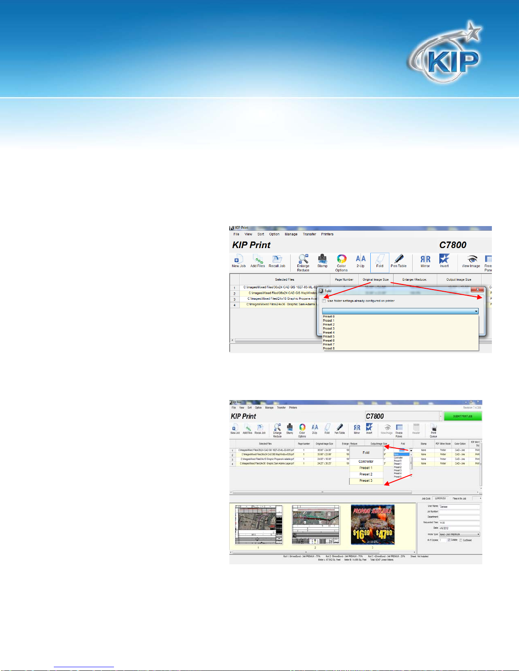Click Add Files in upper KIP Print window
Viewport: 519px width, 671px height.
point(257,261)
